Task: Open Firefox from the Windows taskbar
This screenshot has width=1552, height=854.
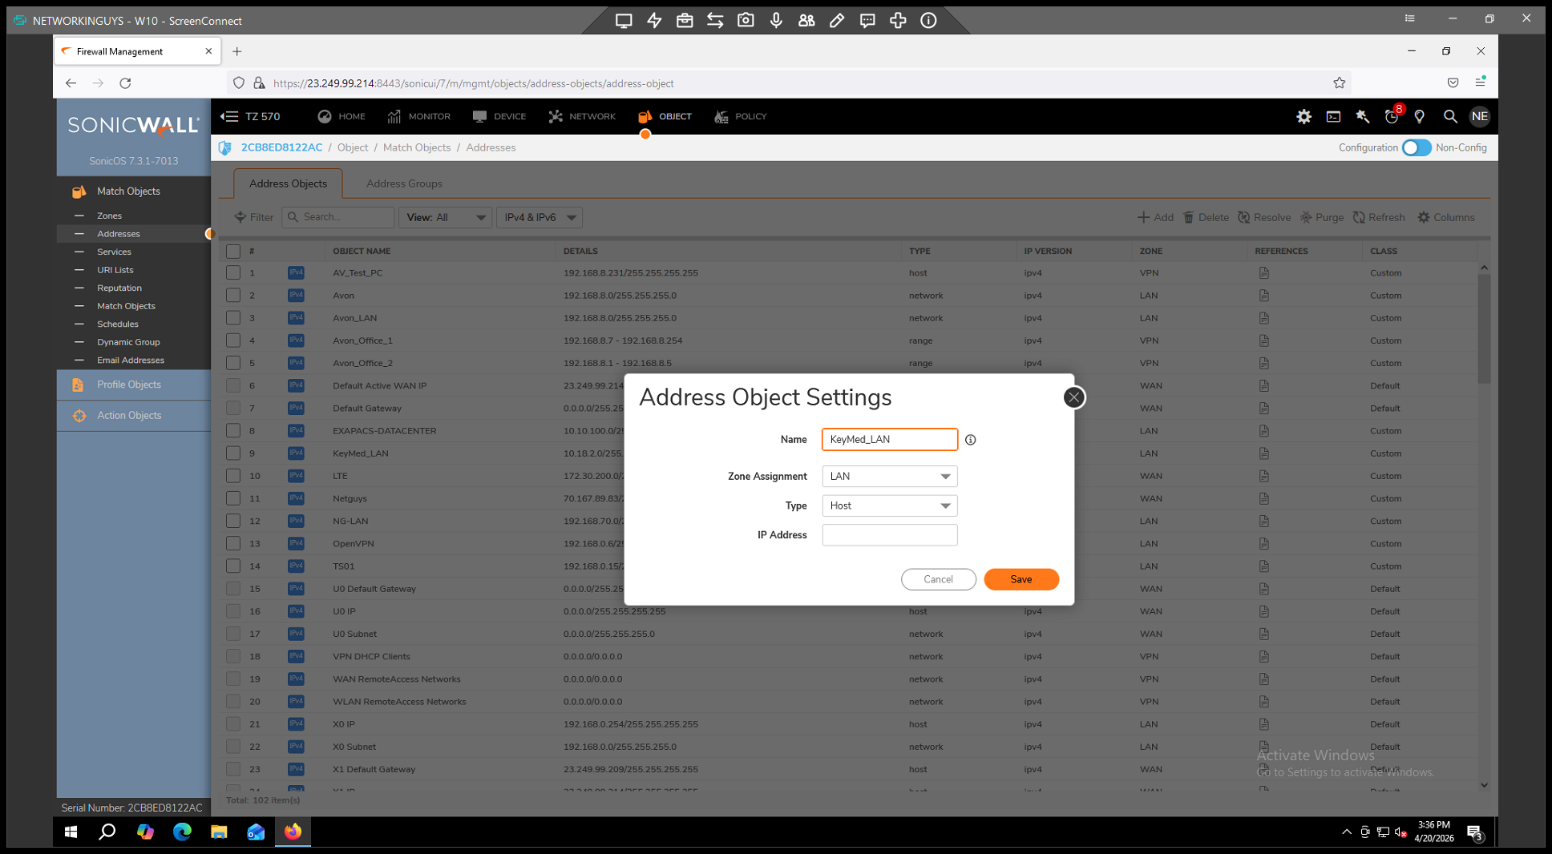Action: tap(293, 832)
